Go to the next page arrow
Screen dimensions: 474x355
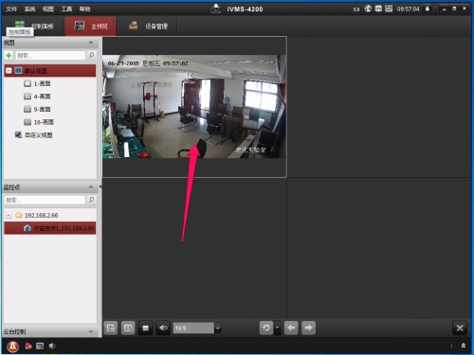[x=308, y=328]
